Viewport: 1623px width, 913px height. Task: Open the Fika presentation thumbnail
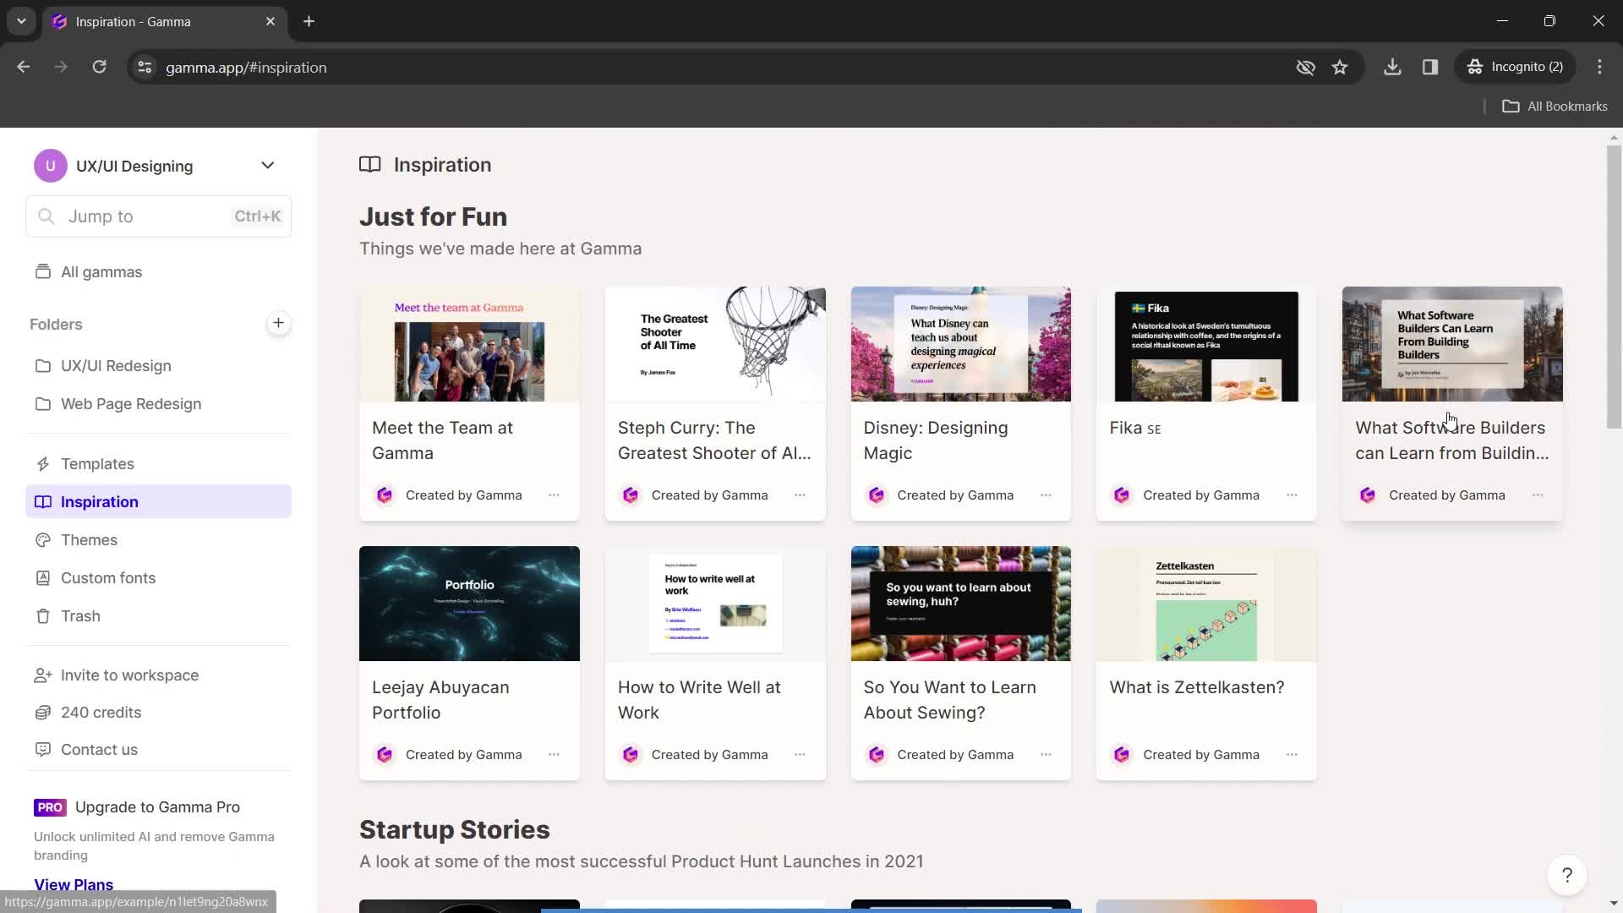(1206, 344)
